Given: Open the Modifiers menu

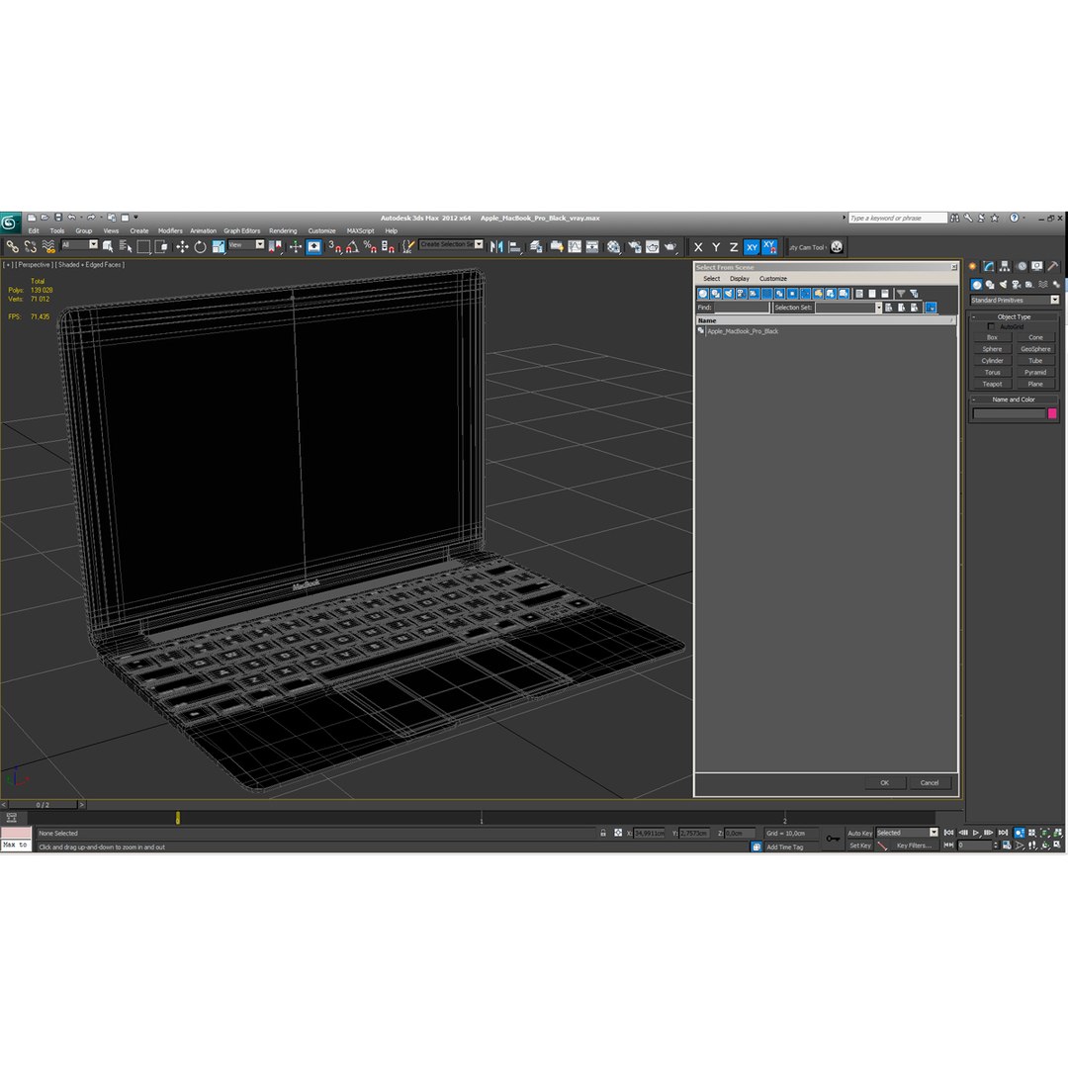Looking at the screenshot, I should pyautogui.click(x=170, y=230).
